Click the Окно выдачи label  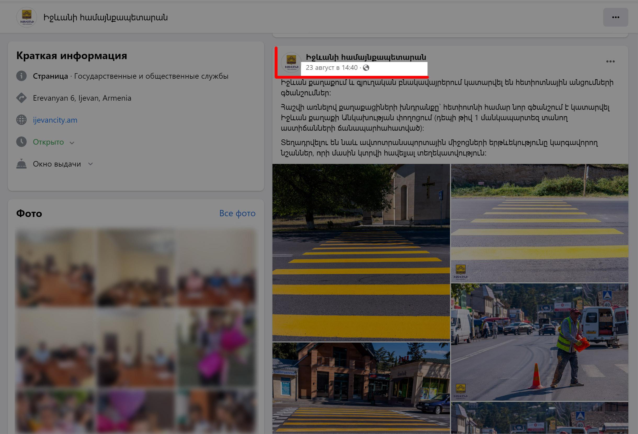point(57,164)
